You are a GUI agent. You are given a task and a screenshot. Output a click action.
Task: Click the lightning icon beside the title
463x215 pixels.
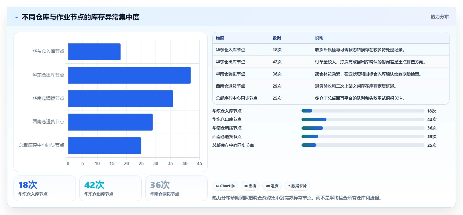coord(16,17)
